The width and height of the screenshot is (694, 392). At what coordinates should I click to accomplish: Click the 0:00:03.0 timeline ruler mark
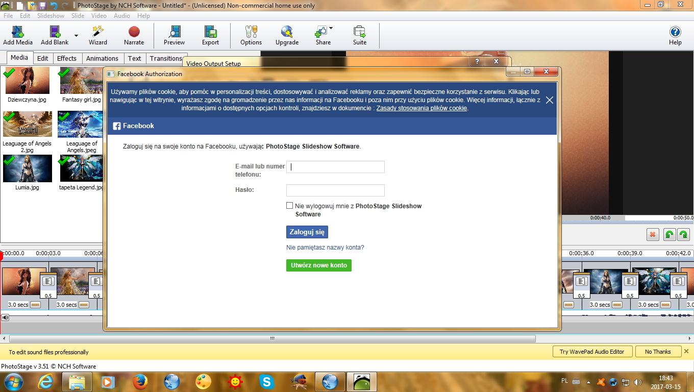click(x=48, y=253)
